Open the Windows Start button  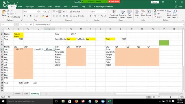tap(3, 101)
